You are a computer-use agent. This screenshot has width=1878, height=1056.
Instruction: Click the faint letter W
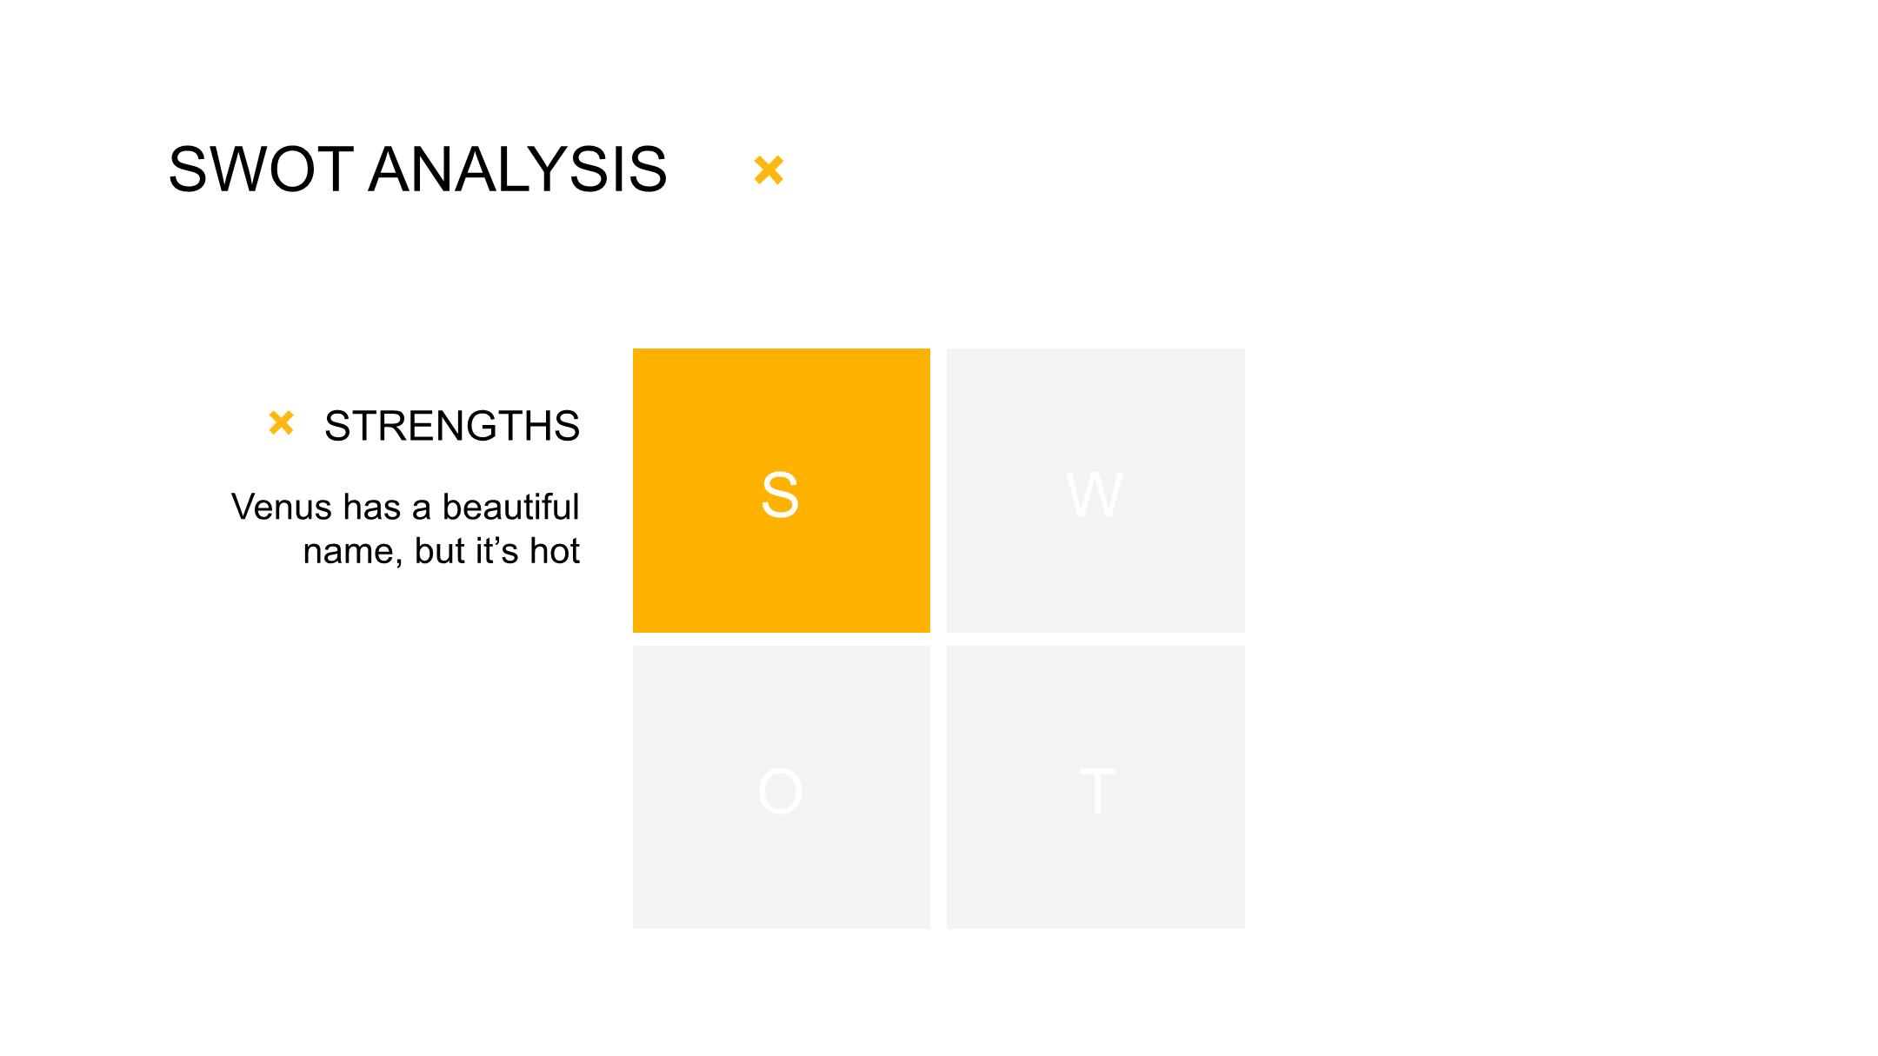(x=1095, y=495)
